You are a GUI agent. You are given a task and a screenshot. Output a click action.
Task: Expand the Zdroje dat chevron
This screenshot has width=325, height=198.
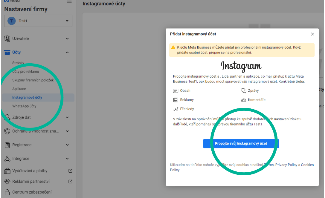click(x=67, y=117)
